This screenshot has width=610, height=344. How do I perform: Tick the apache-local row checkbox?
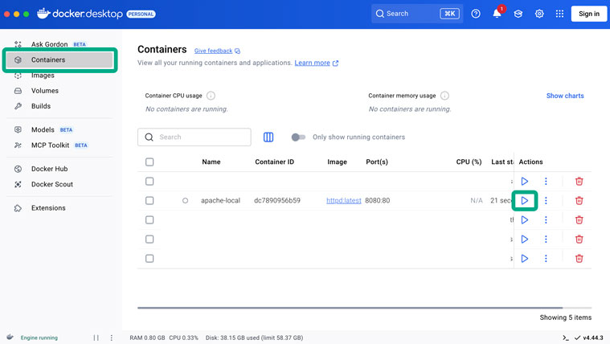click(x=149, y=200)
